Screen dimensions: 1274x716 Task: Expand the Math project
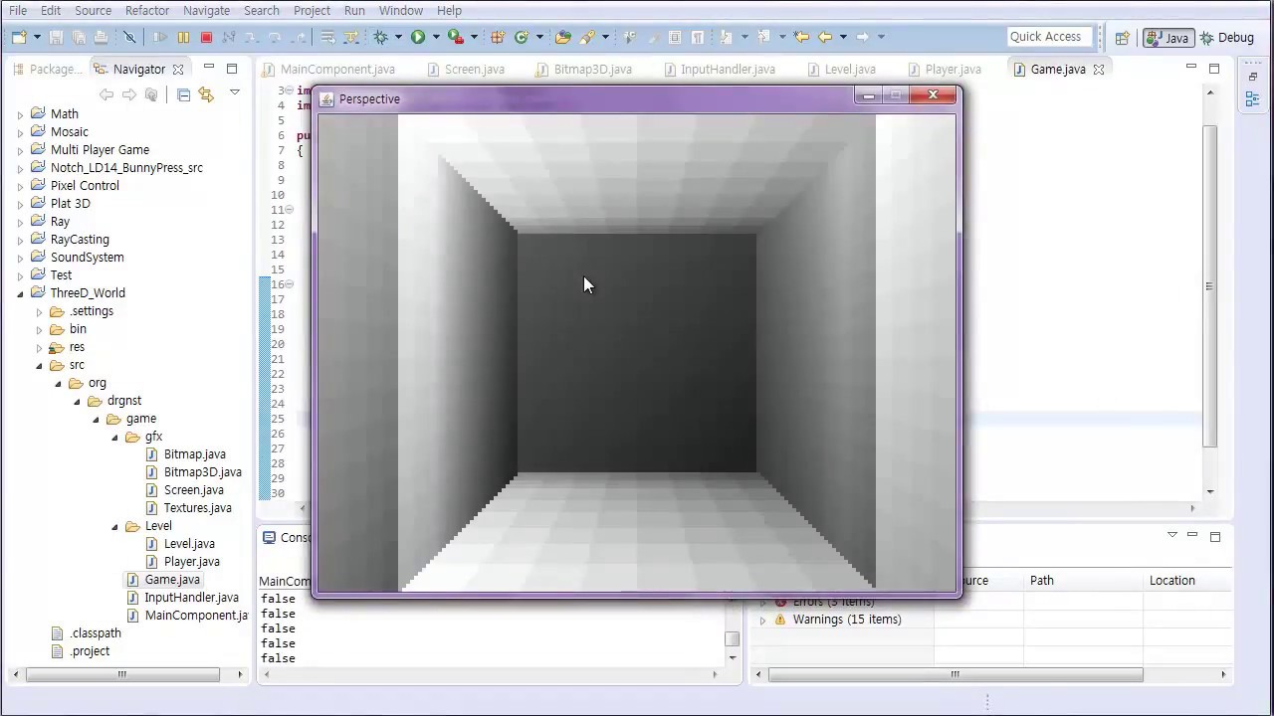20,114
